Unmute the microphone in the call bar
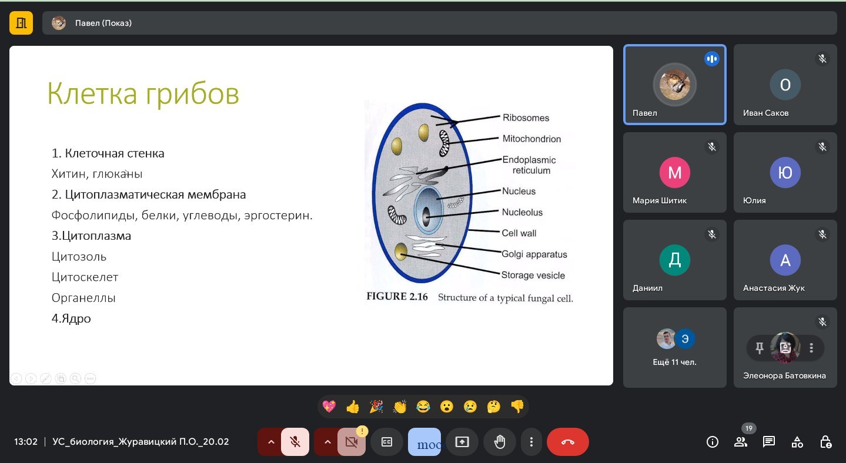 (295, 442)
